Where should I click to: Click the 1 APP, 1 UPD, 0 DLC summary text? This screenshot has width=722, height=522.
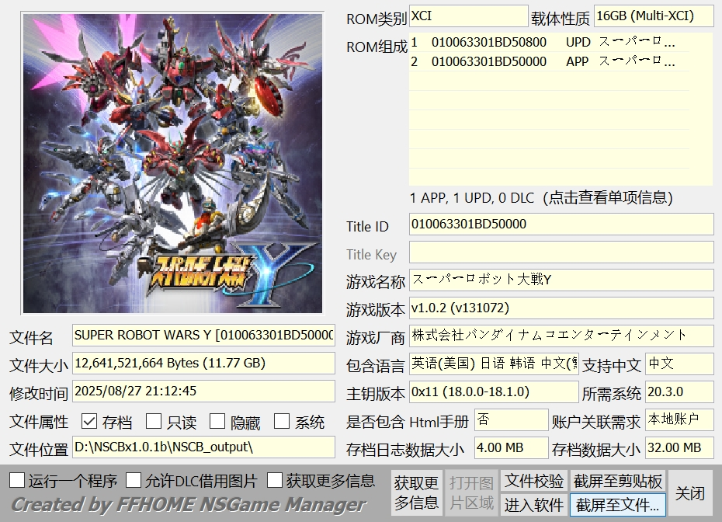pos(542,197)
